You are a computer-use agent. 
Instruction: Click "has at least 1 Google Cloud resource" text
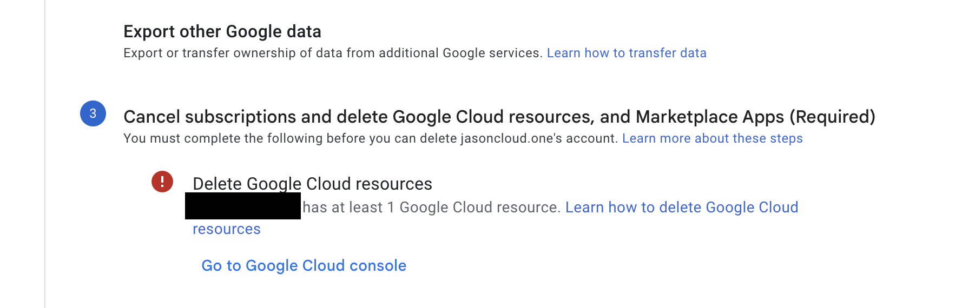coord(431,207)
